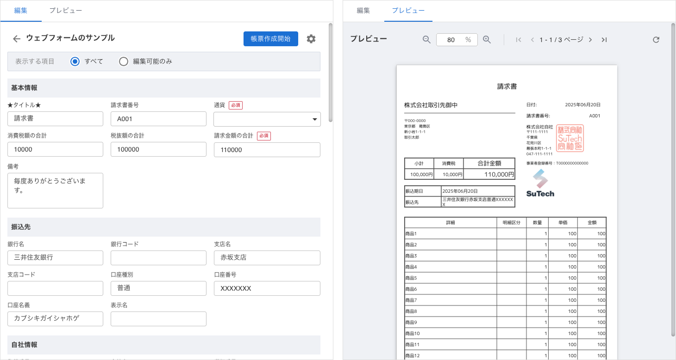This screenshot has height=360, width=676.
Task: Click the zoom in magnifier icon
Action: coord(487,40)
